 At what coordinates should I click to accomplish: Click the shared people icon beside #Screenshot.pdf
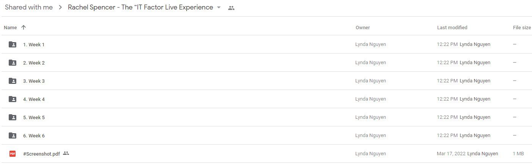click(66, 153)
